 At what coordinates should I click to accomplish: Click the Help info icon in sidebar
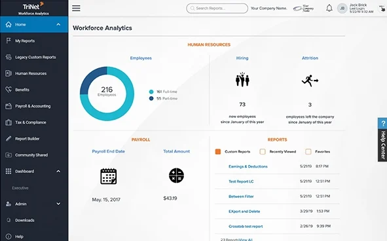coord(9,236)
